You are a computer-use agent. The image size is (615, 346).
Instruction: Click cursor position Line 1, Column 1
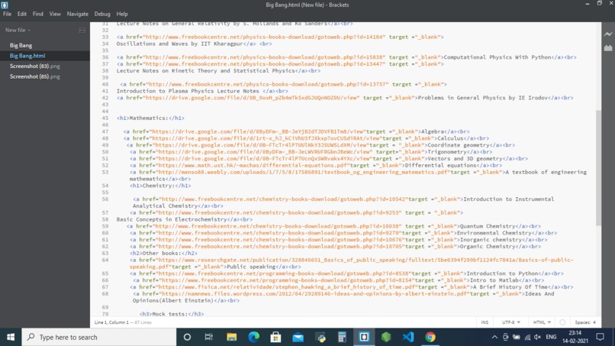coord(111,322)
